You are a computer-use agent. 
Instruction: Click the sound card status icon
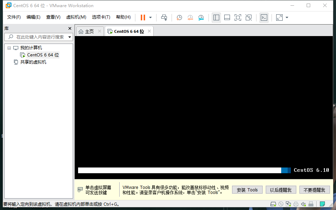[303, 204]
